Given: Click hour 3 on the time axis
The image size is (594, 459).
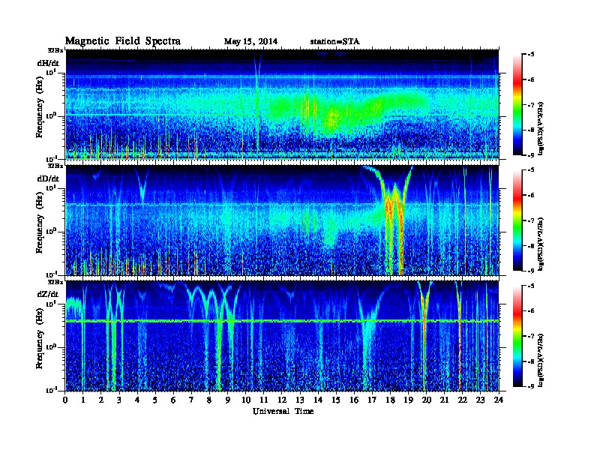Looking at the screenshot, I should point(120,400).
